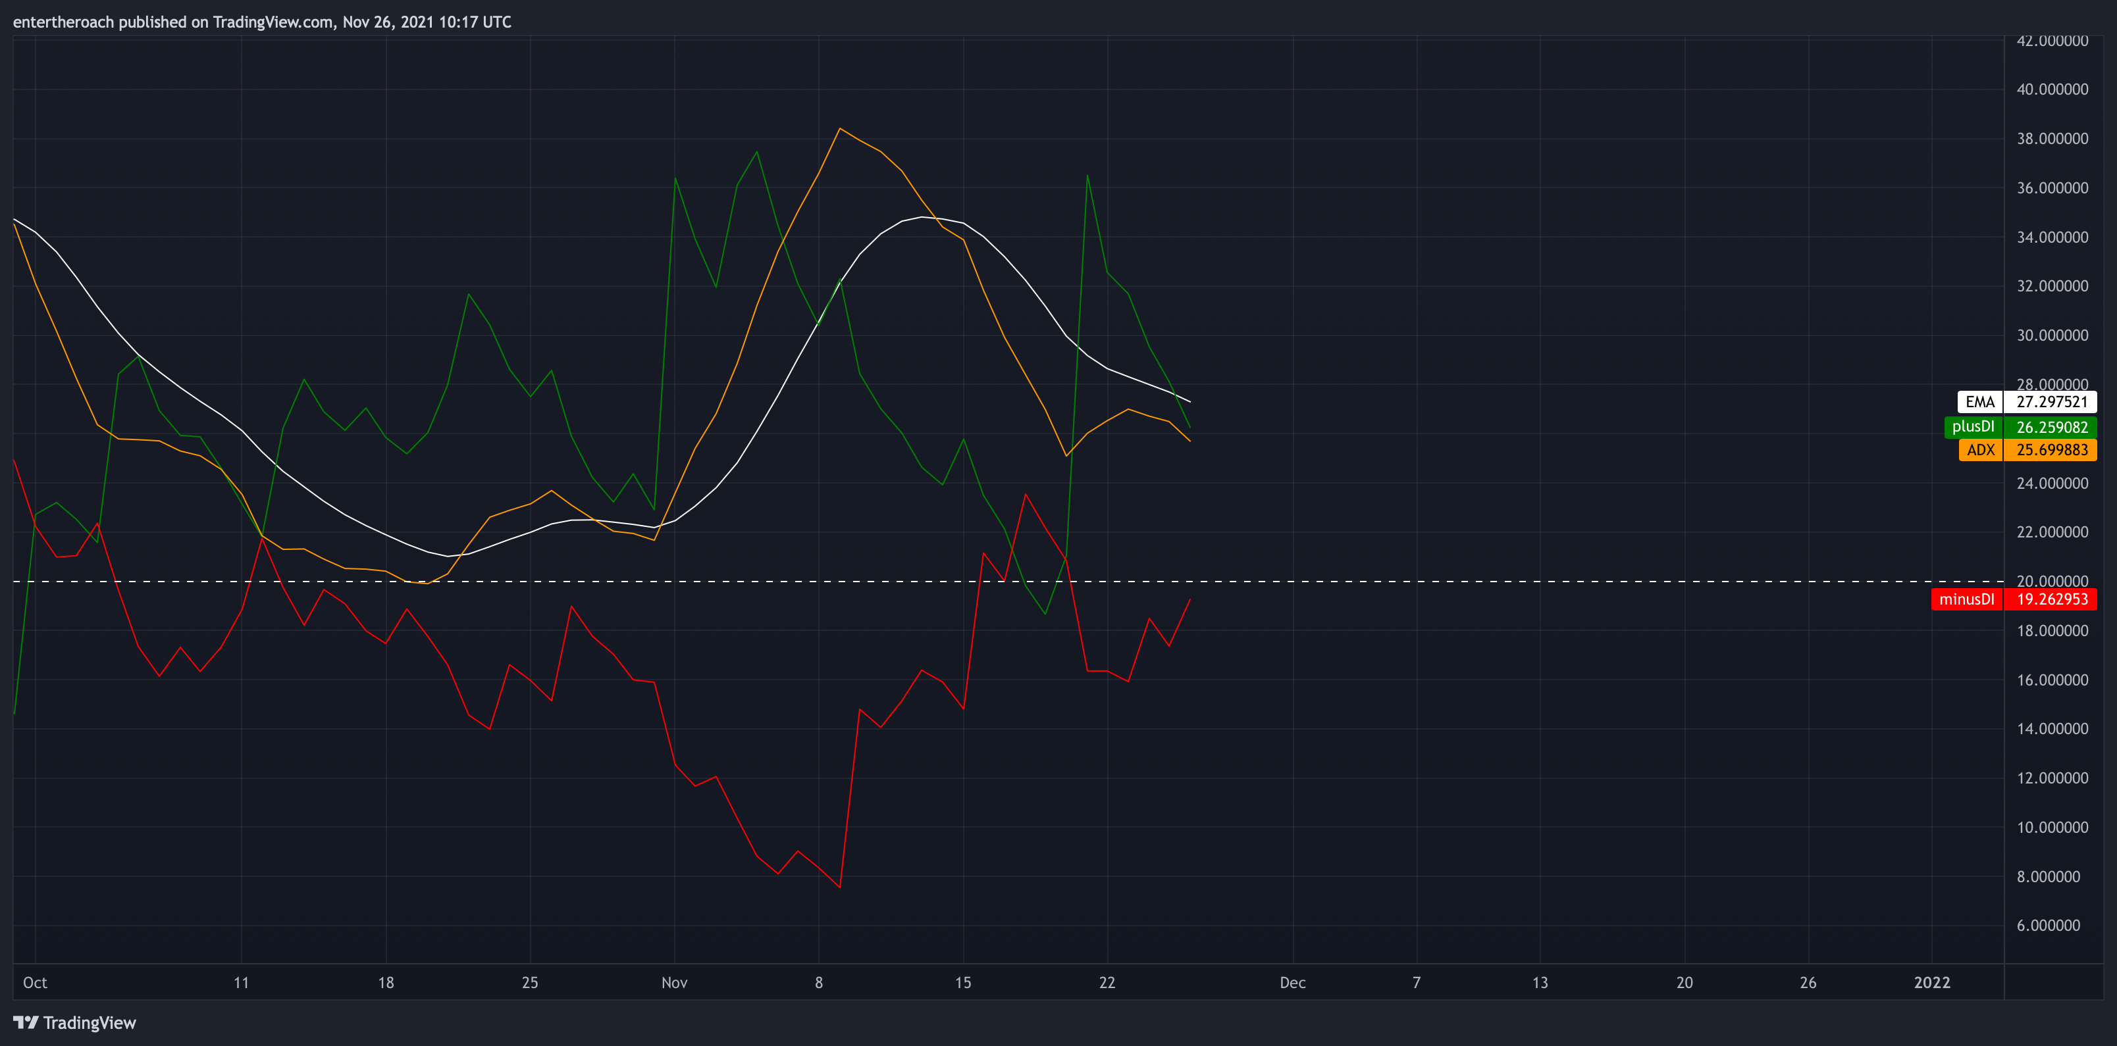Click the plusDI indicator label
Image resolution: width=2117 pixels, height=1046 pixels.
pos(1973,427)
